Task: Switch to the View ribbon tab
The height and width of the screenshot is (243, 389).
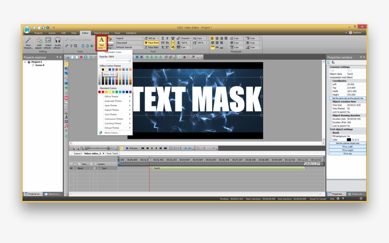Action: [x=74, y=33]
